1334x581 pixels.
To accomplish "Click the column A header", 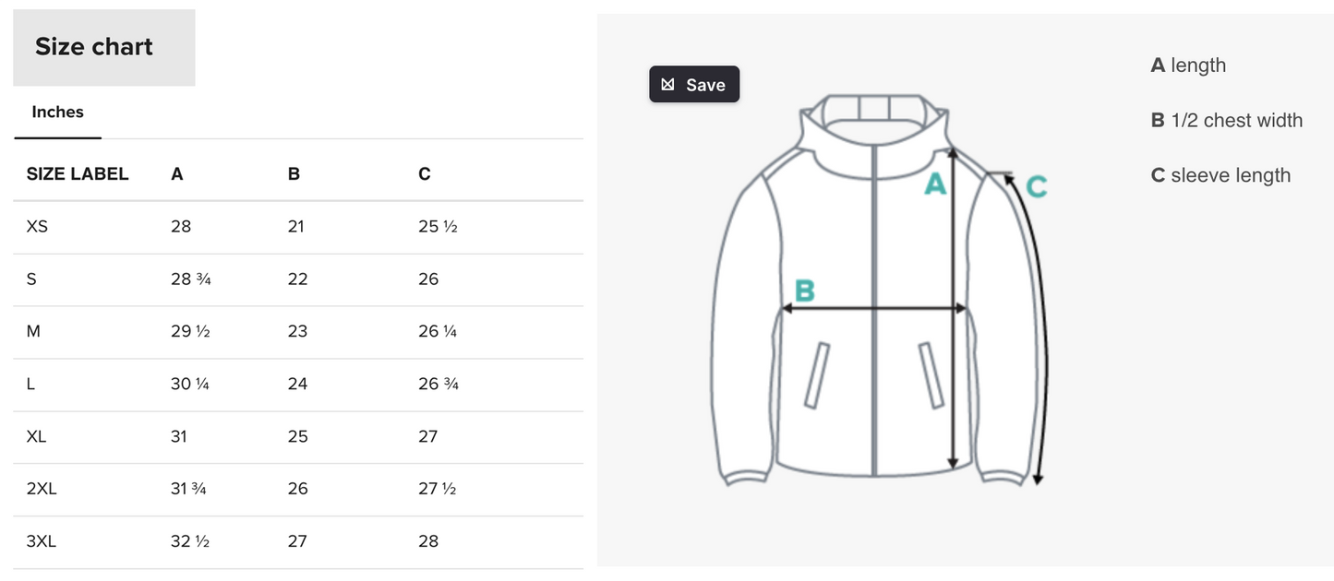I will click(x=177, y=174).
